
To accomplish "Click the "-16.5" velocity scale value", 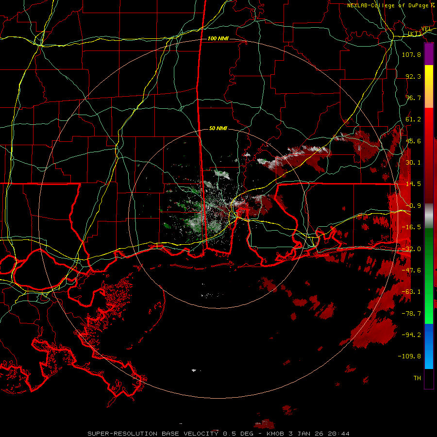I will 411,227.
